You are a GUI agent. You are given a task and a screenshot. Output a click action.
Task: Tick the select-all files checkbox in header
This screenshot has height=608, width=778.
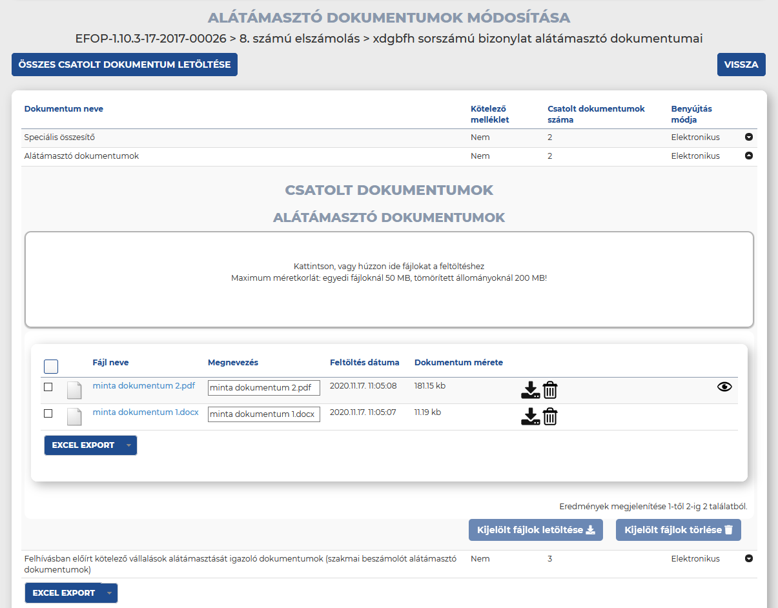tap(51, 367)
